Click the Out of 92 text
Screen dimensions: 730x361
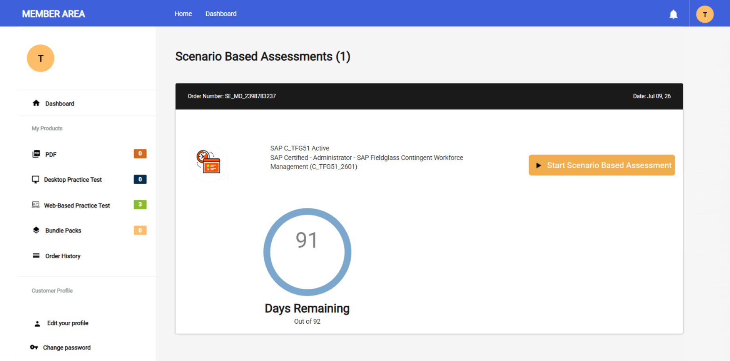coord(307,321)
